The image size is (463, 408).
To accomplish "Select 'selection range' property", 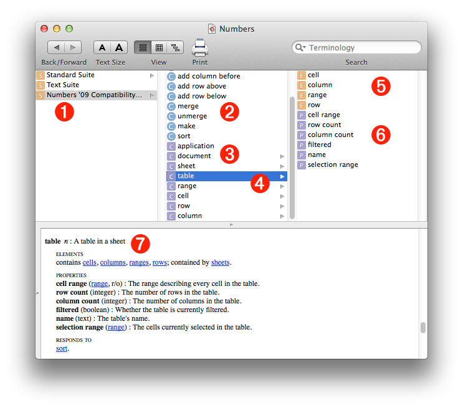I will [356, 165].
